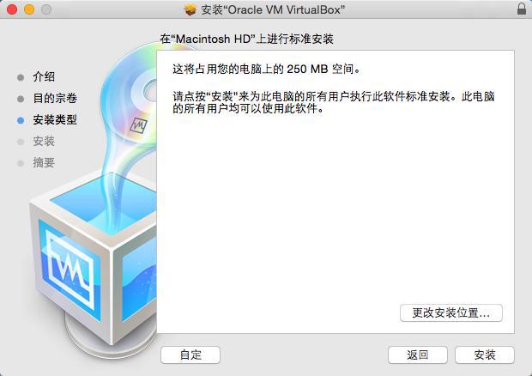Click the 自定 customize button
Image resolution: width=532 pixels, height=376 pixels.
tap(190, 355)
